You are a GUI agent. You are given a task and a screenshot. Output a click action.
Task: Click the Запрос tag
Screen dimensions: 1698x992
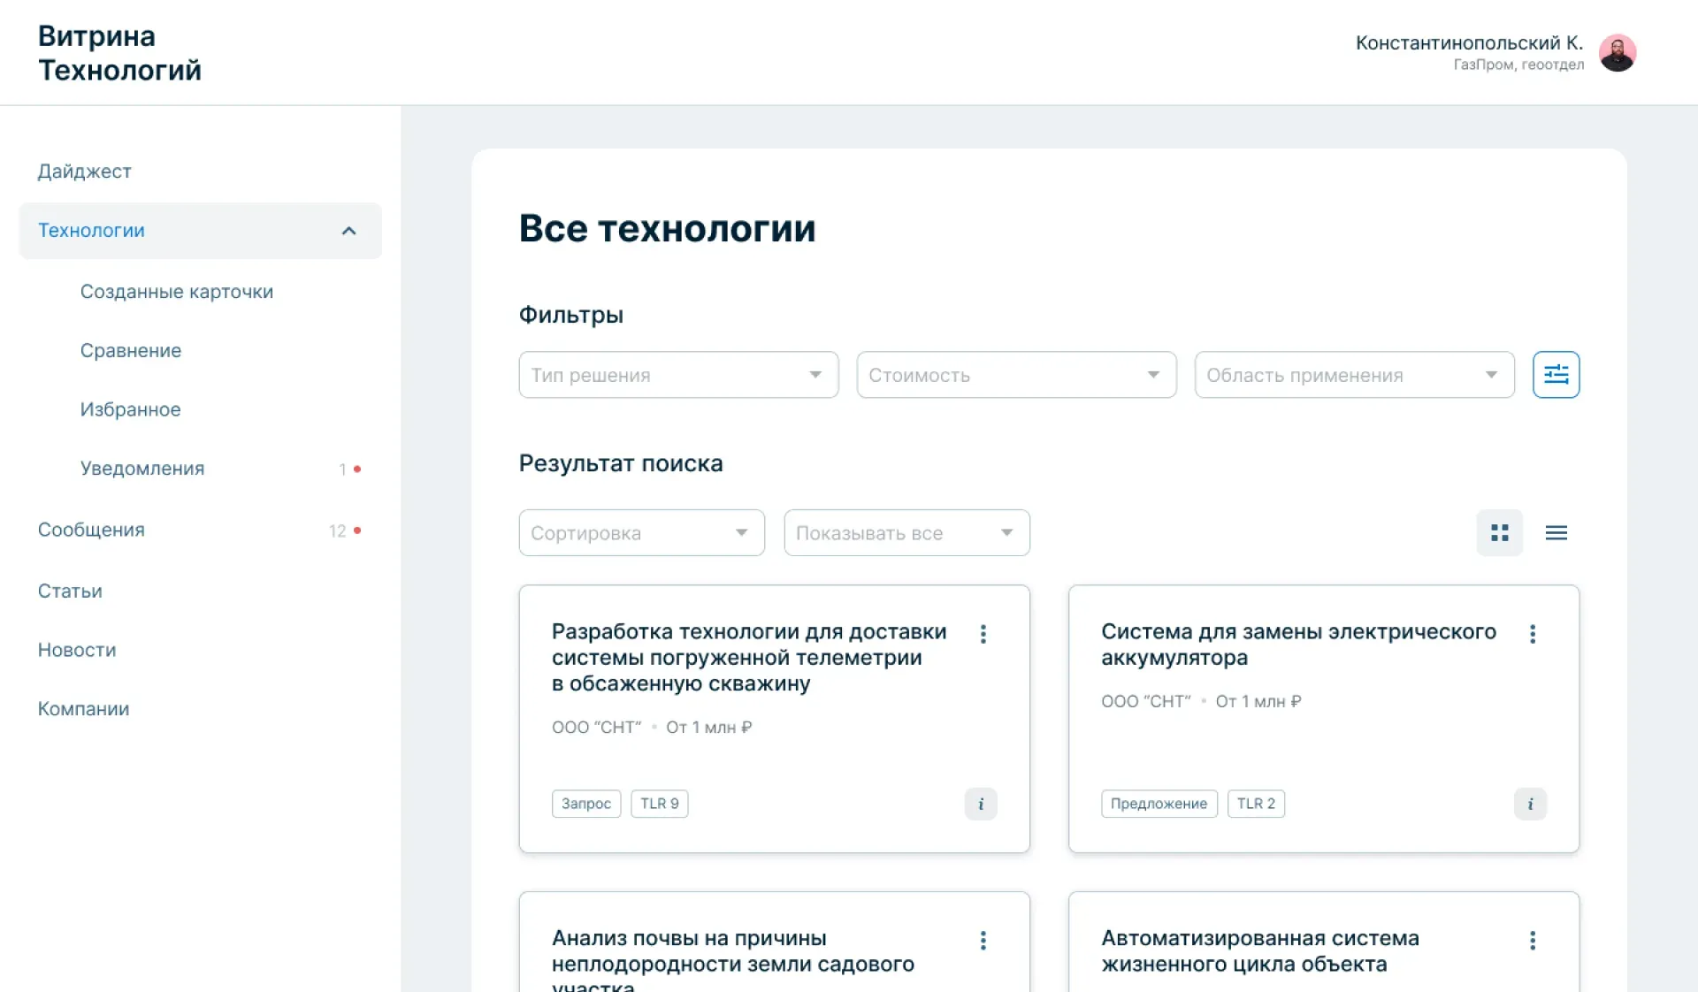(585, 804)
